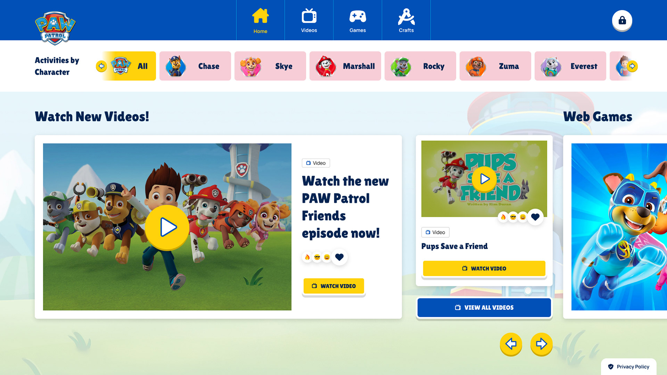The image size is (667, 375).
Task: Filter activities by Zuma
Action: (495, 66)
